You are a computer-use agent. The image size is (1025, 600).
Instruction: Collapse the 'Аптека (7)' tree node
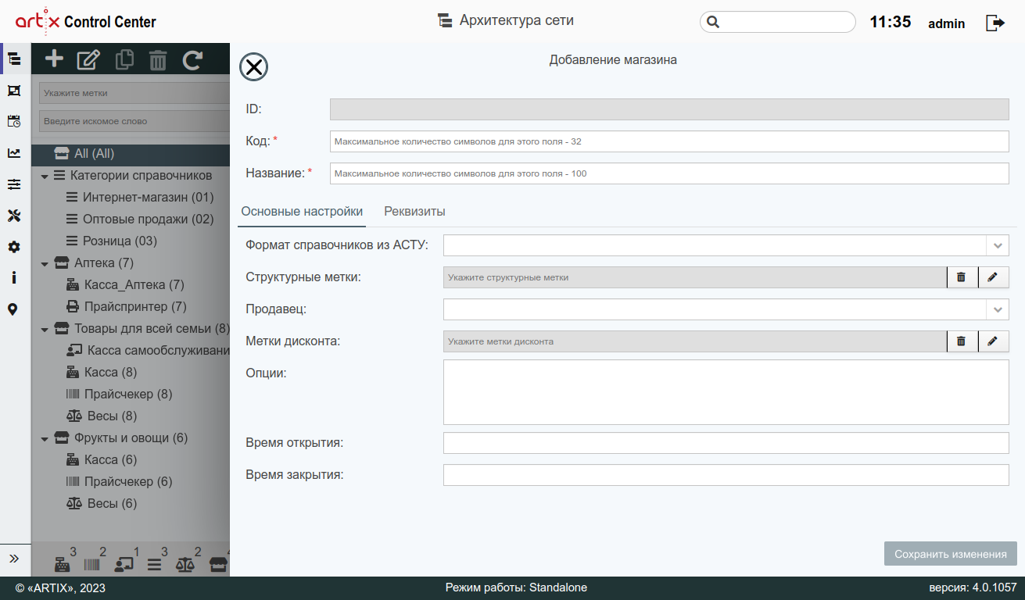[x=45, y=263]
